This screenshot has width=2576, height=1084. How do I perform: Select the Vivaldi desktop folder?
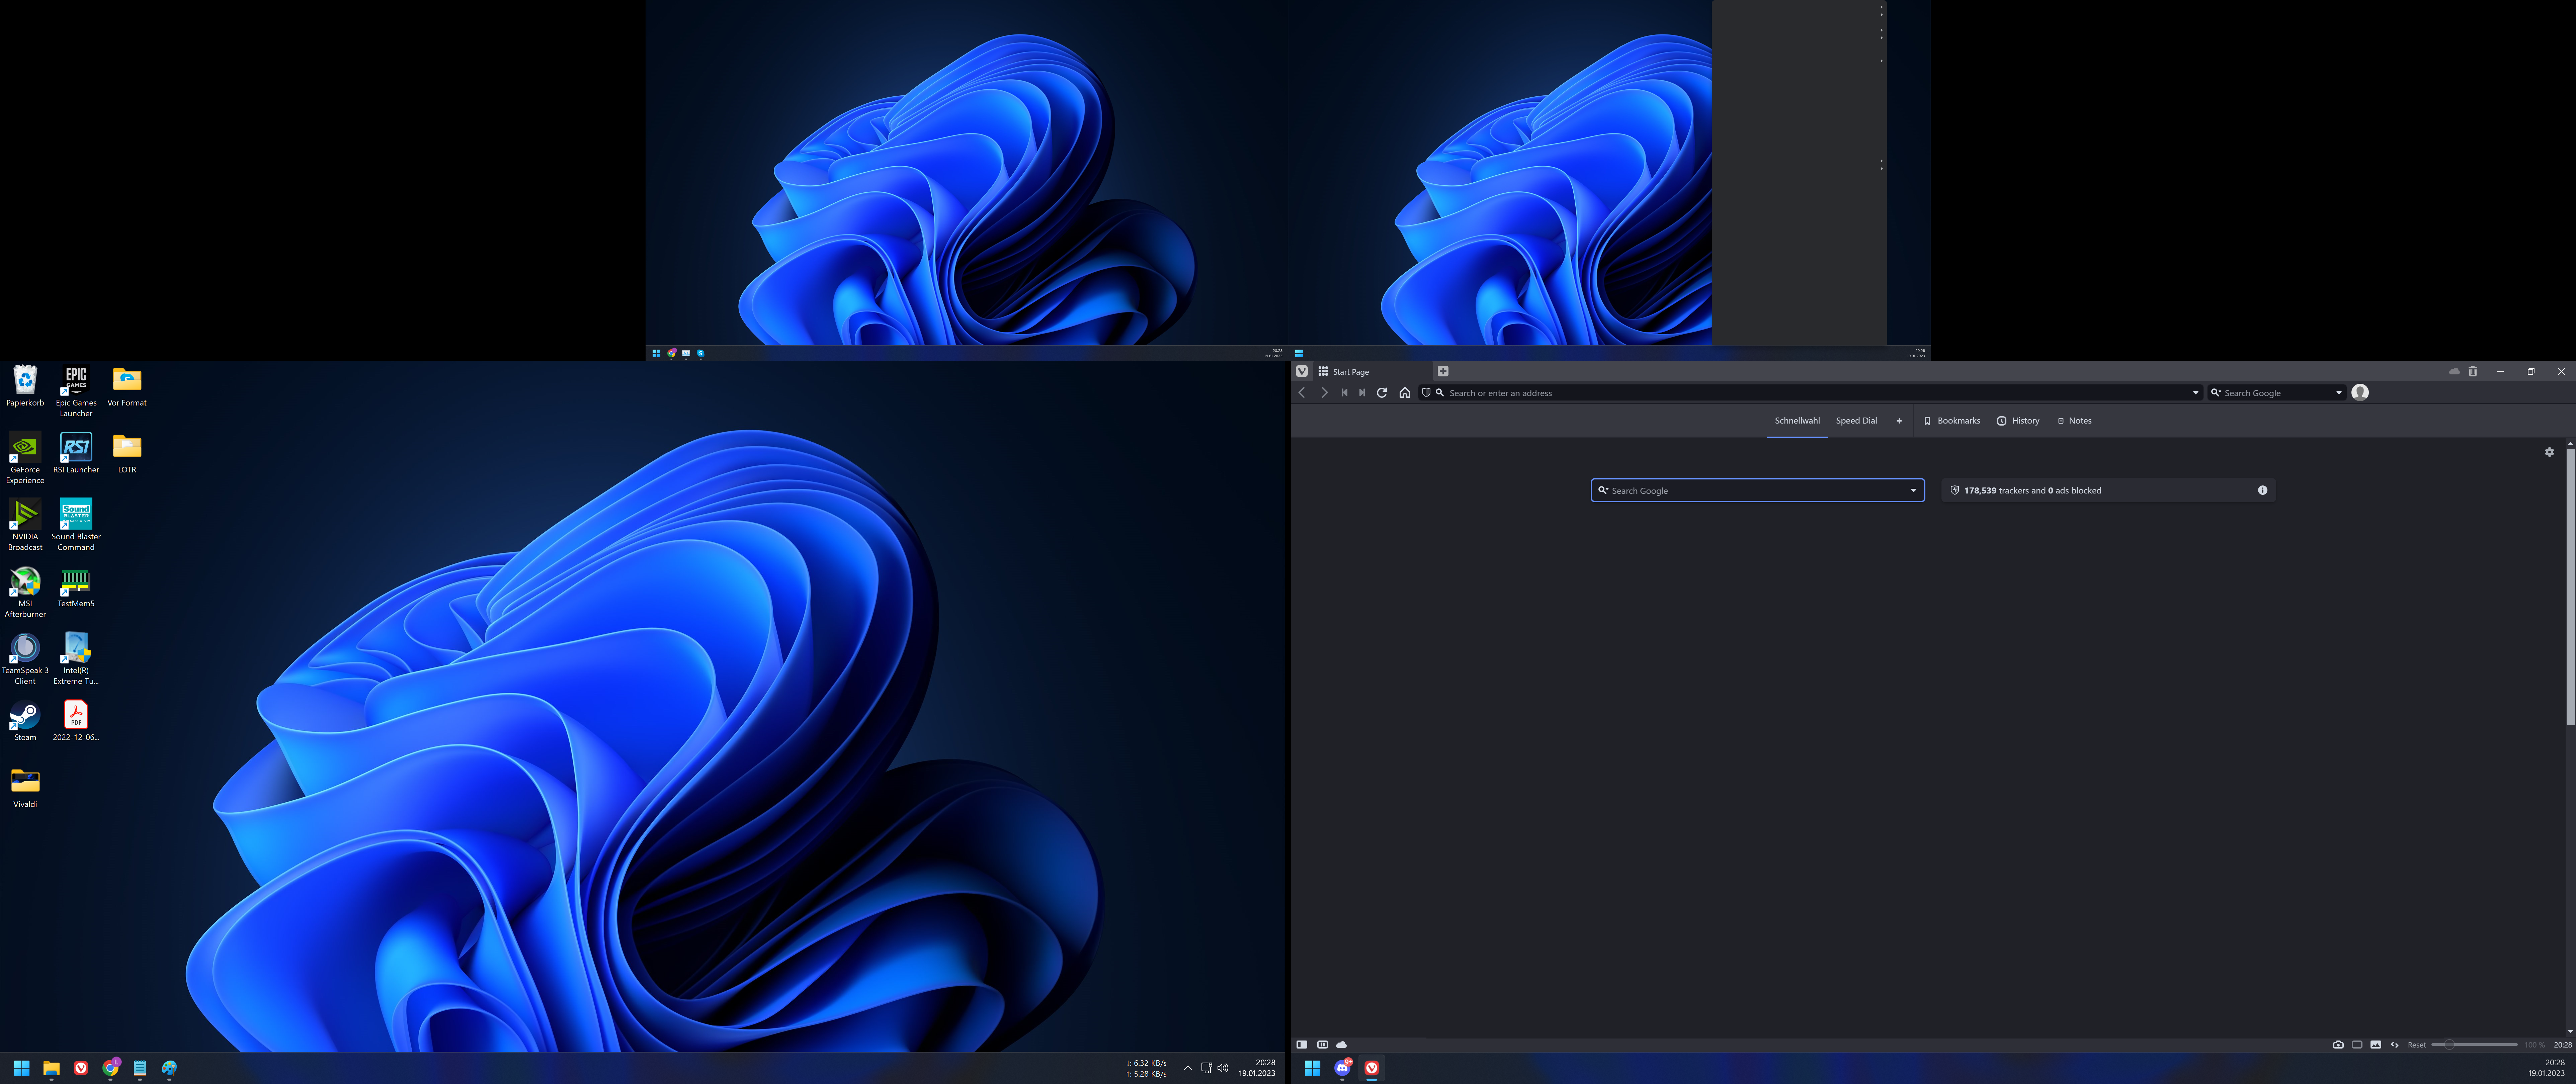coord(25,789)
